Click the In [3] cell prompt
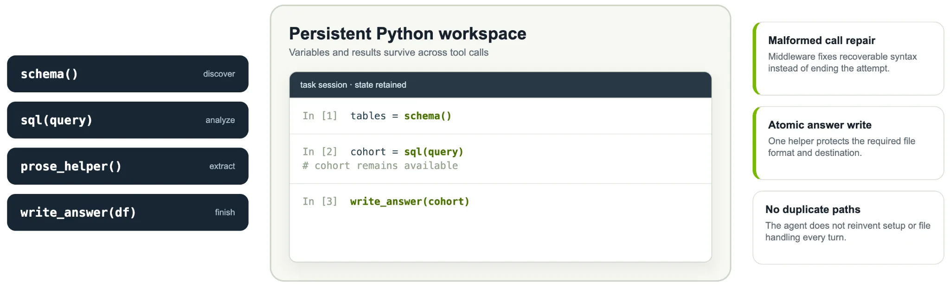The width and height of the screenshot is (950, 290). [320, 201]
